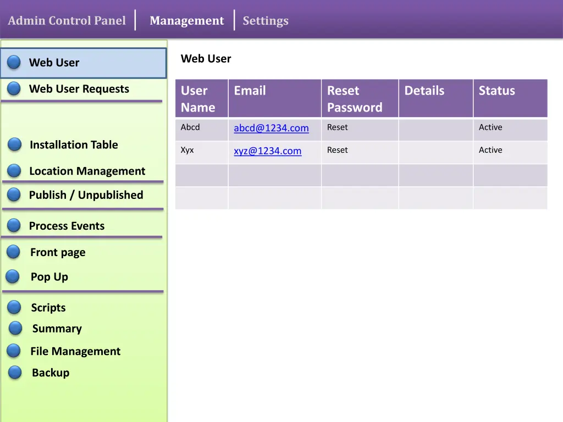Go to the Front page menu item
563x422 pixels.
58,252
